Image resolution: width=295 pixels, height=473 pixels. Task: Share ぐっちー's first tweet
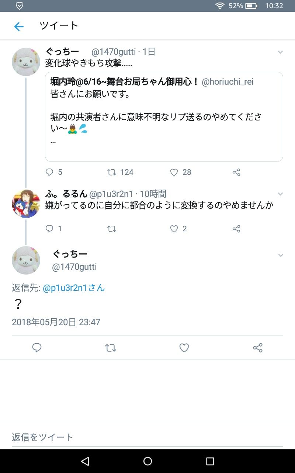(x=236, y=172)
